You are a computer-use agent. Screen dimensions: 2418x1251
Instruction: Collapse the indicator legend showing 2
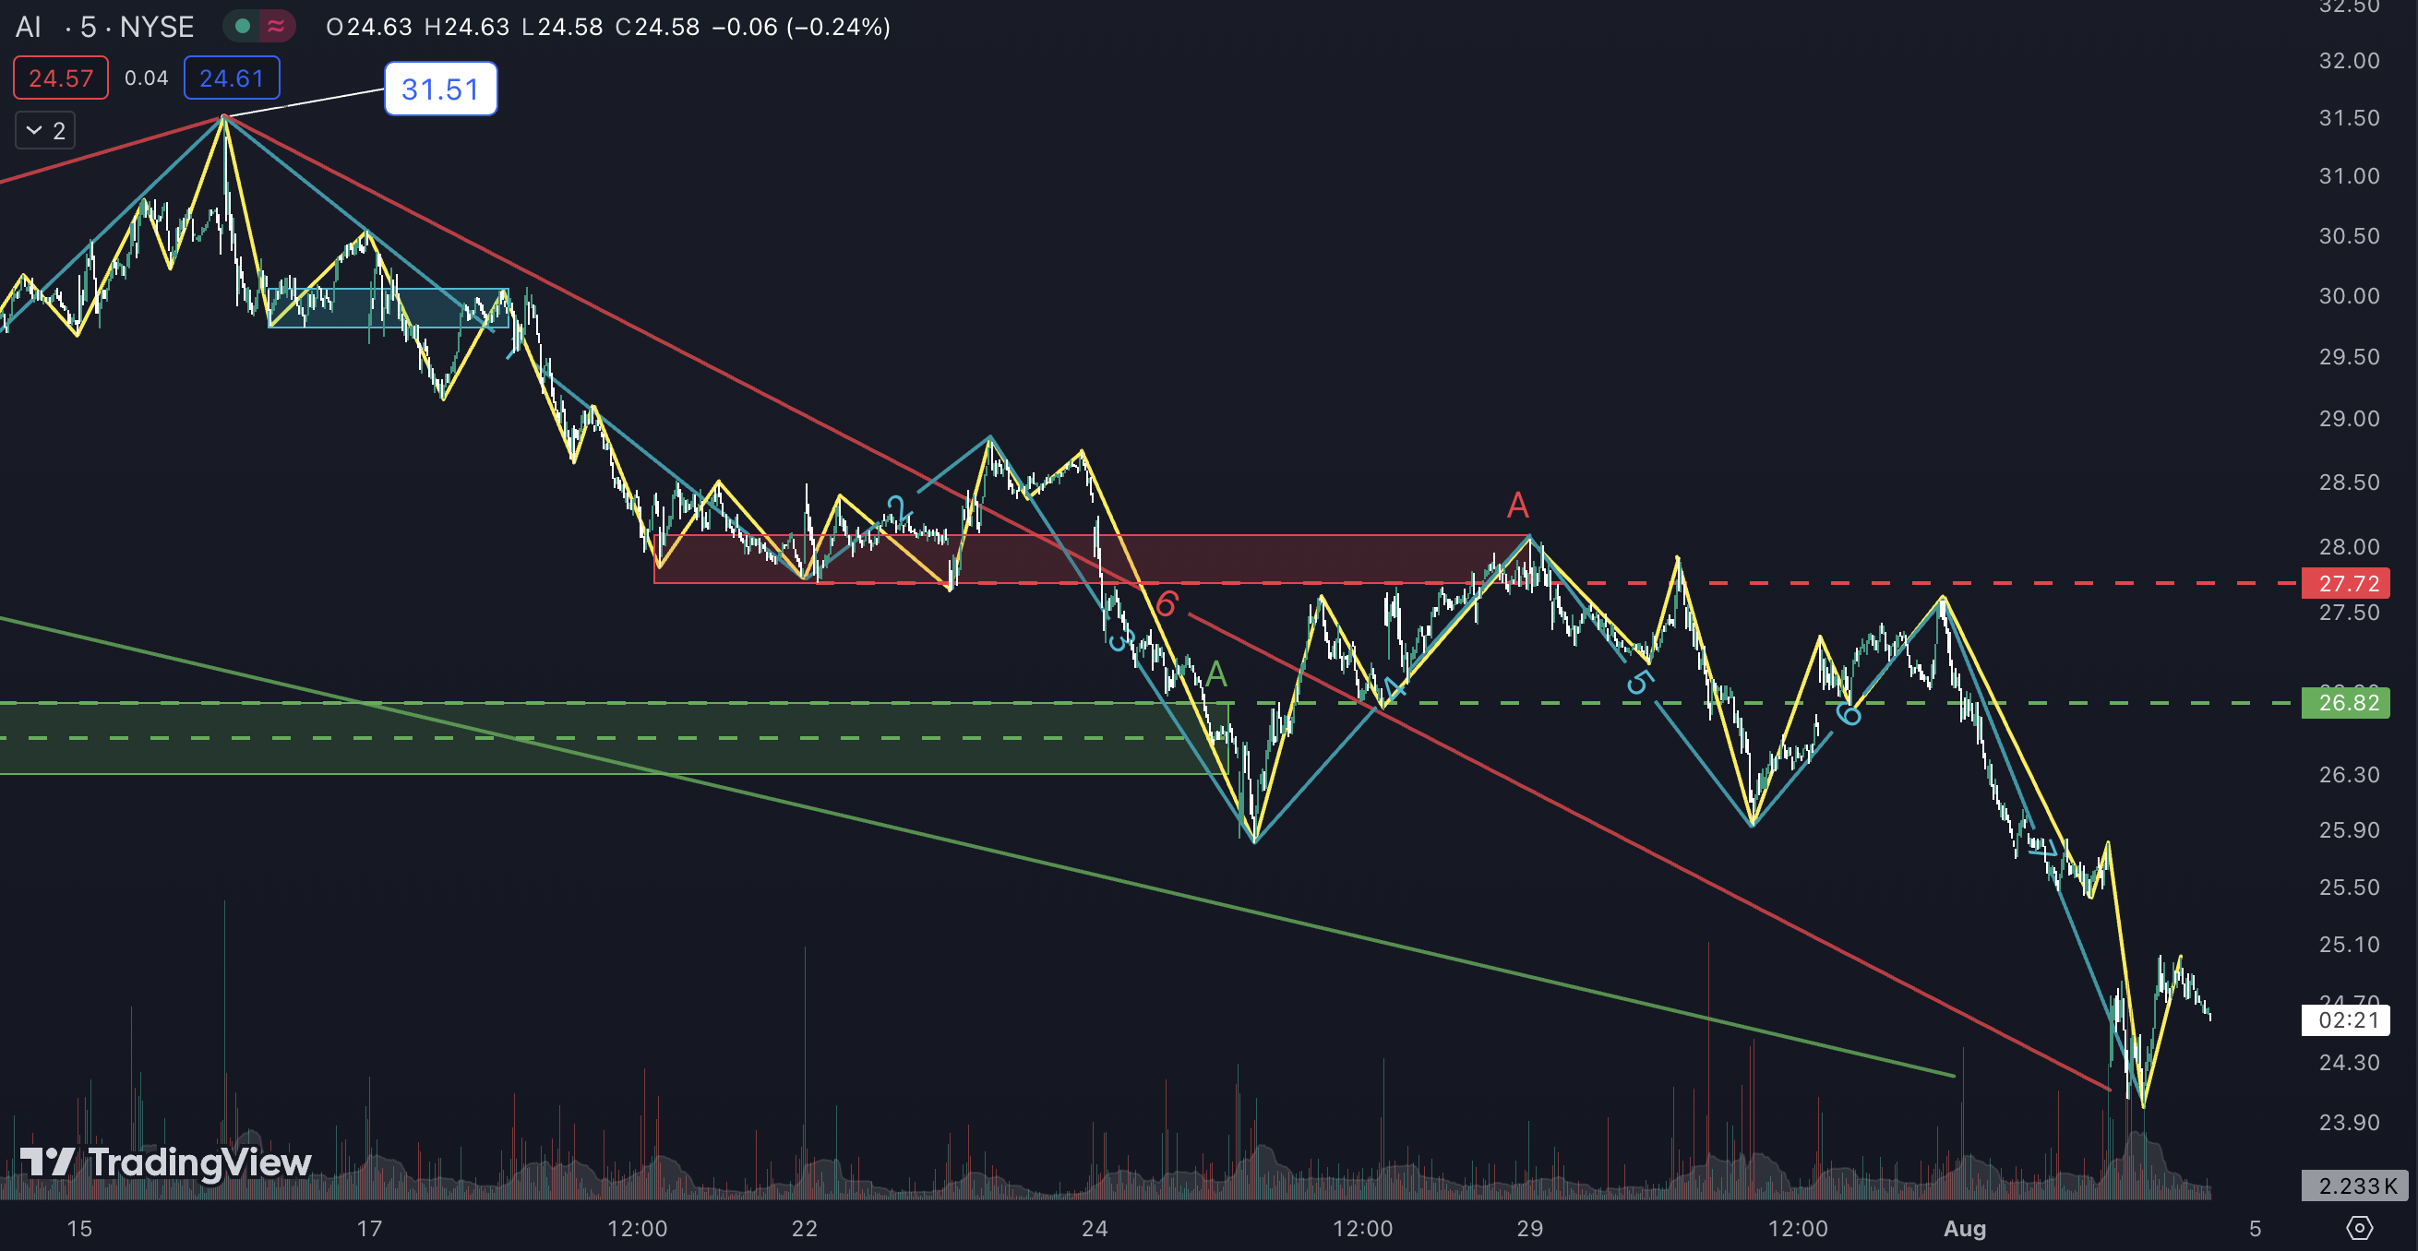45,130
